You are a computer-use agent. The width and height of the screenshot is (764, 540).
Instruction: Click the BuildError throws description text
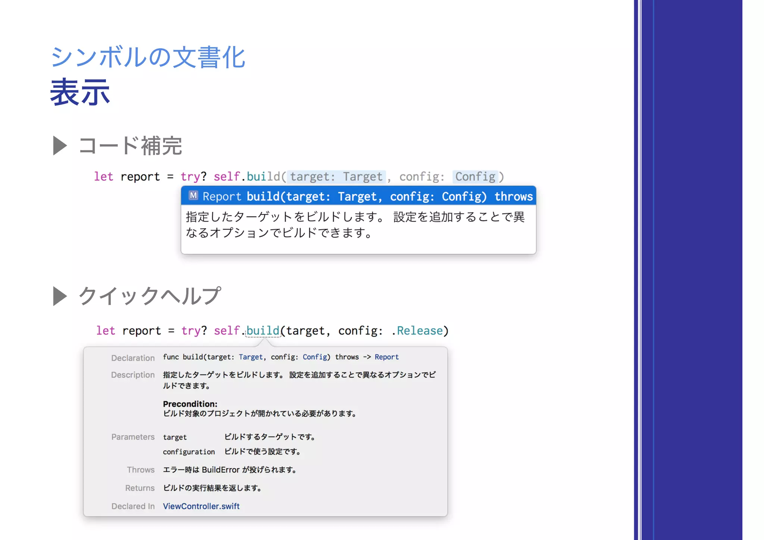point(230,470)
